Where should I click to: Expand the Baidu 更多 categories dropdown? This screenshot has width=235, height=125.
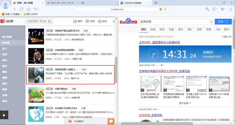[x=227, y=29]
